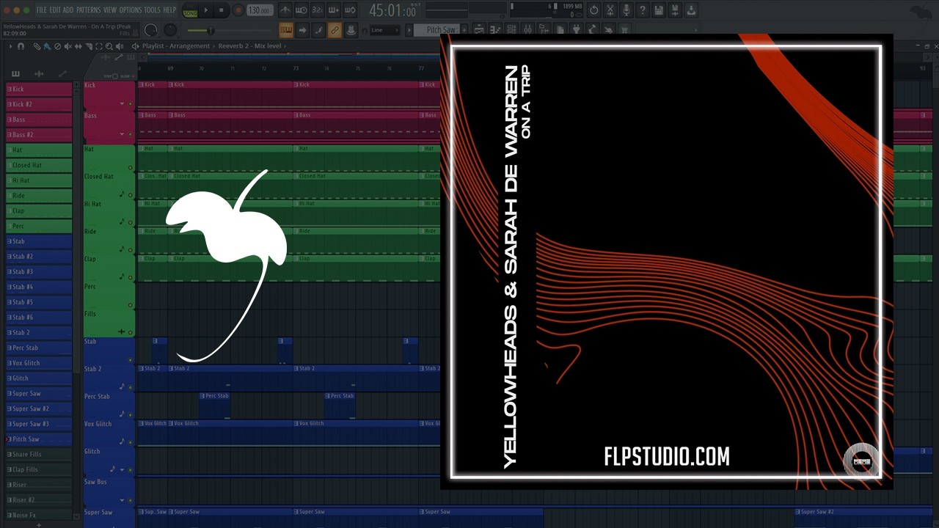The height and width of the screenshot is (528, 939).
Task: Adjust the master pitch knob
Action: (169, 30)
